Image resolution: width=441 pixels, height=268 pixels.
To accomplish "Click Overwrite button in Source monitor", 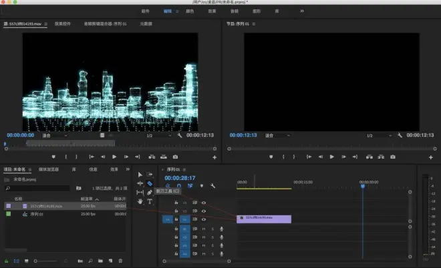I will (x=164, y=157).
